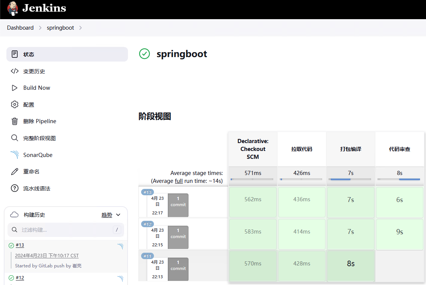Click the #13 badge in stage view

148,192
